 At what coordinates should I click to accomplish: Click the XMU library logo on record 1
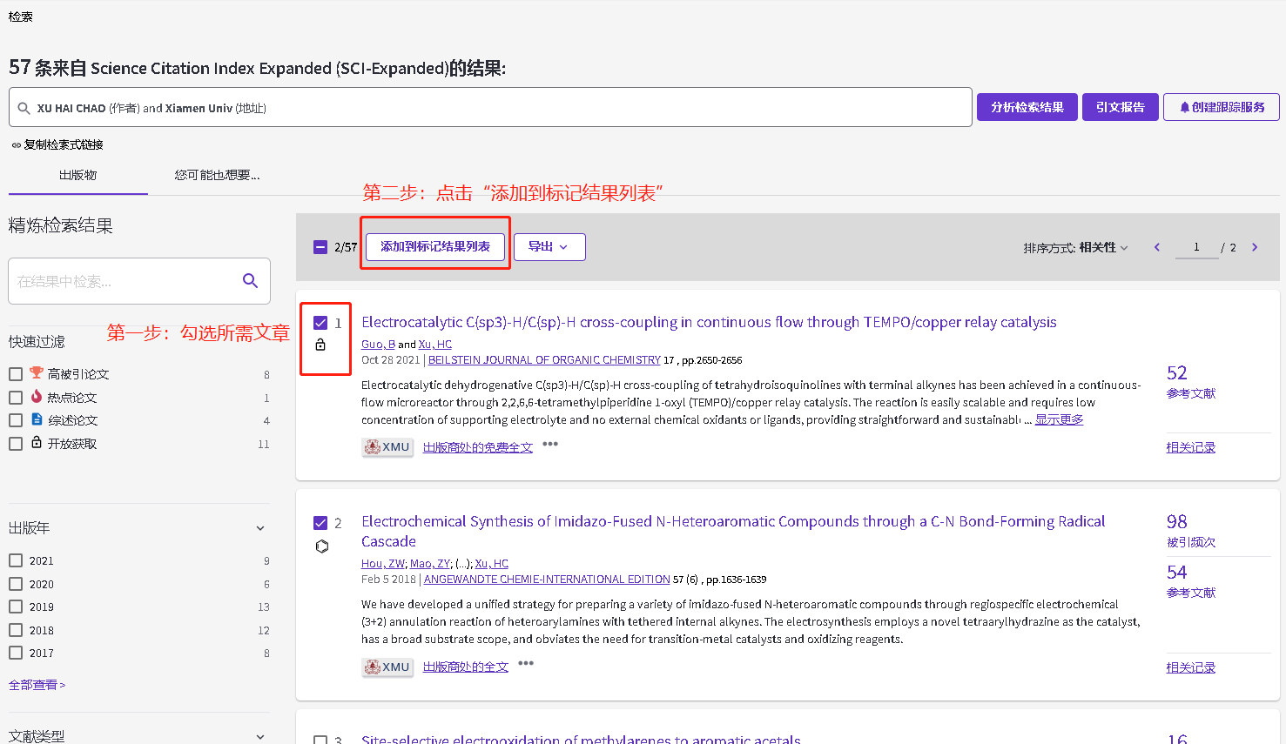click(x=387, y=447)
